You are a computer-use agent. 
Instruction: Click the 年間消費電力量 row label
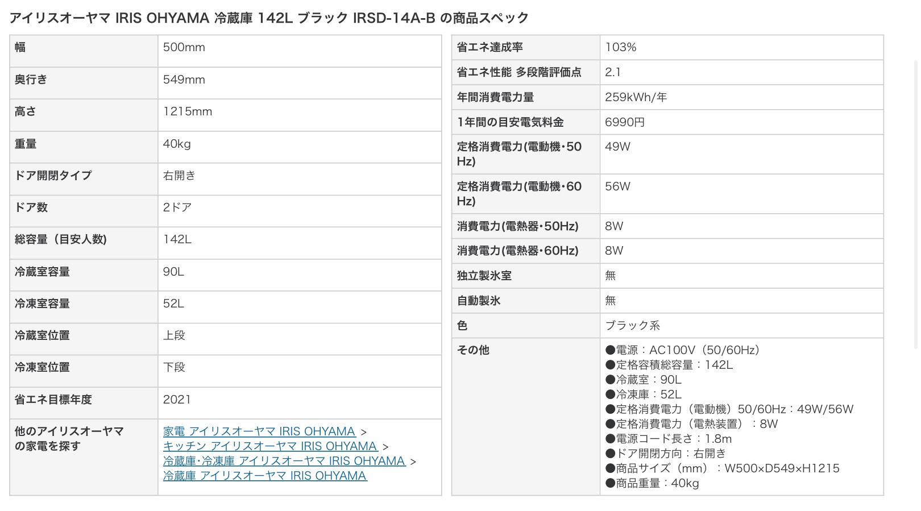click(x=496, y=97)
